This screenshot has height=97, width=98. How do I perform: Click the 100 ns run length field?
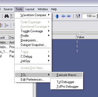pyautogui.click(x=89, y=16)
